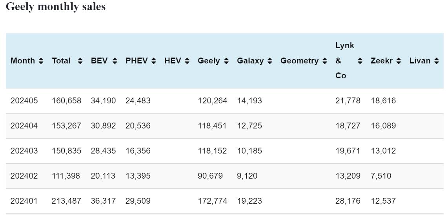The image size is (446, 215).
Task: Click sort arrows icon beside Livan
Action: pyautogui.click(x=437, y=61)
